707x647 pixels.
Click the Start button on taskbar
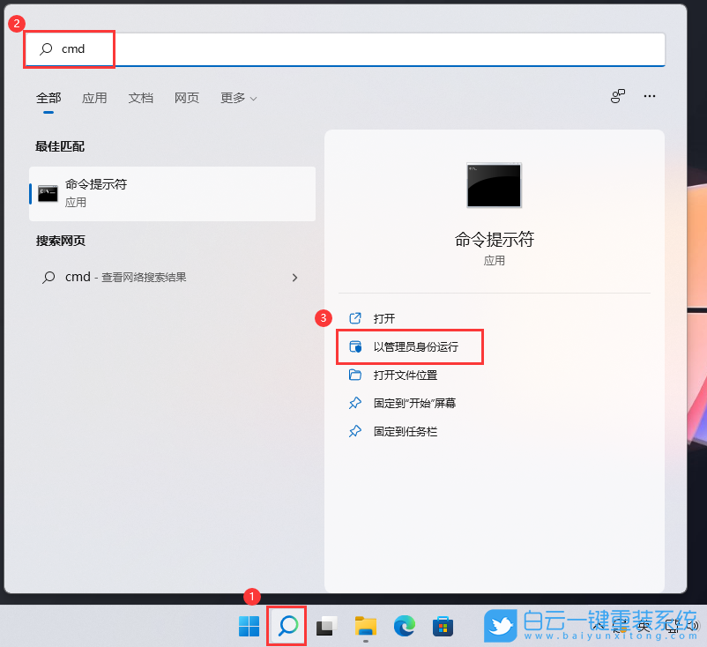248,627
